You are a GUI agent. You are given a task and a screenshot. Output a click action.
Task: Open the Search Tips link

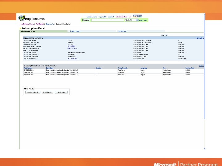click(x=143, y=20)
